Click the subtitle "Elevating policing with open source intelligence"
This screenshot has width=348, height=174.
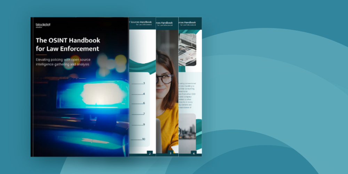click(x=63, y=62)
